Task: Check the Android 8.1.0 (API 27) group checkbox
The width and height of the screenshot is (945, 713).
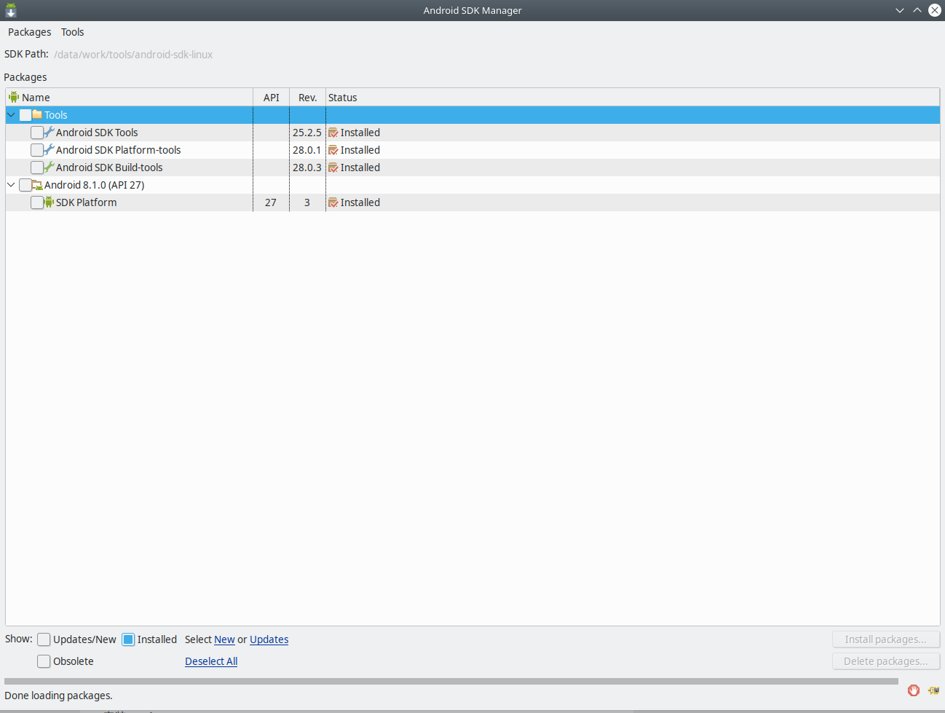Action: pyautogui.click(x=25, y=185)
